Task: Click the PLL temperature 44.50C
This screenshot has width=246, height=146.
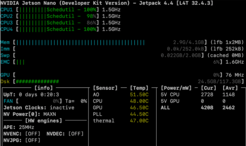Action: (x=139, y=114)
